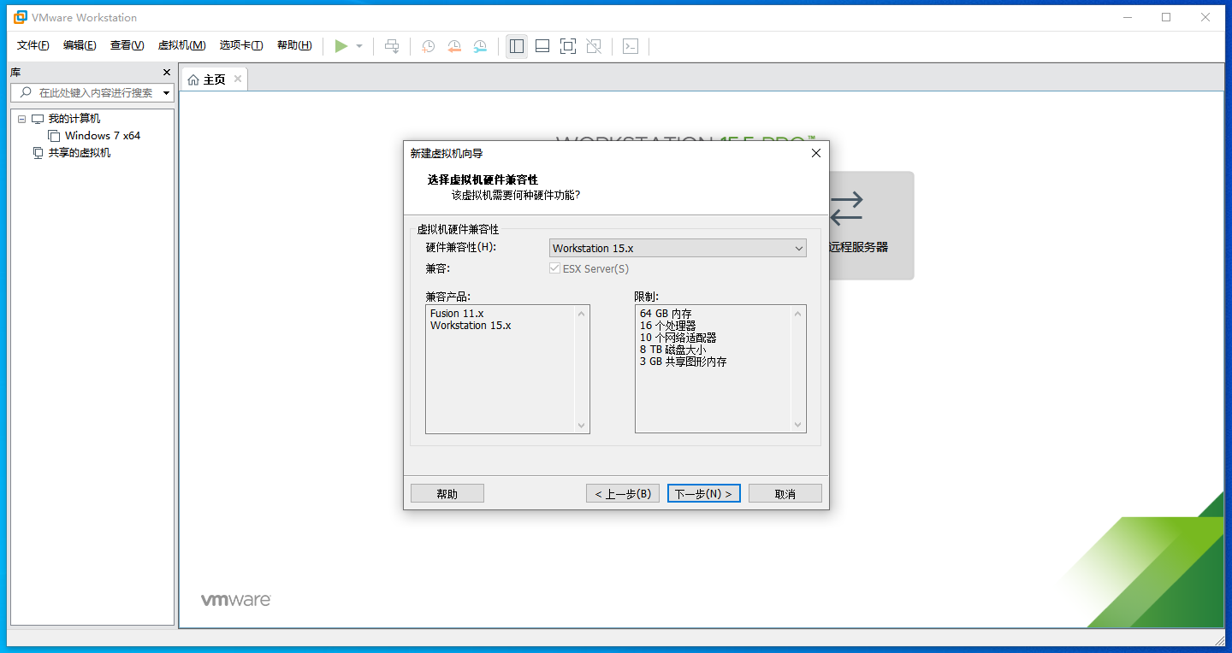Viewport: 1232px width, 653px height.
Task: Toggle the thumbnail bar view icon
Action: (542, 46)
